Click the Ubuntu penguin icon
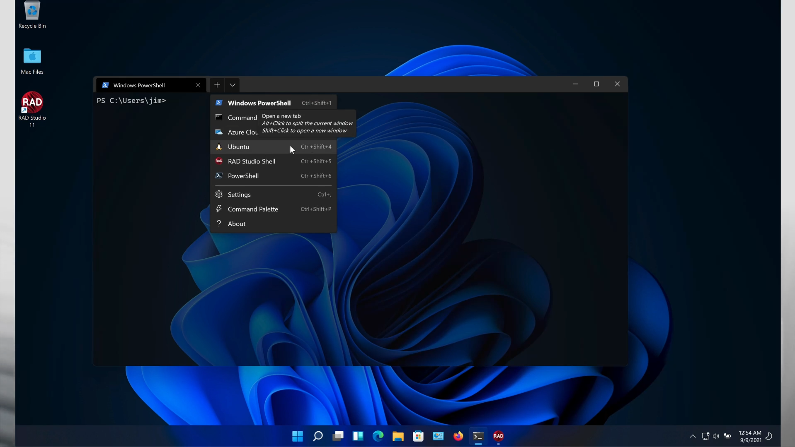This screenshot has height=447, width=795. (219, 147)
